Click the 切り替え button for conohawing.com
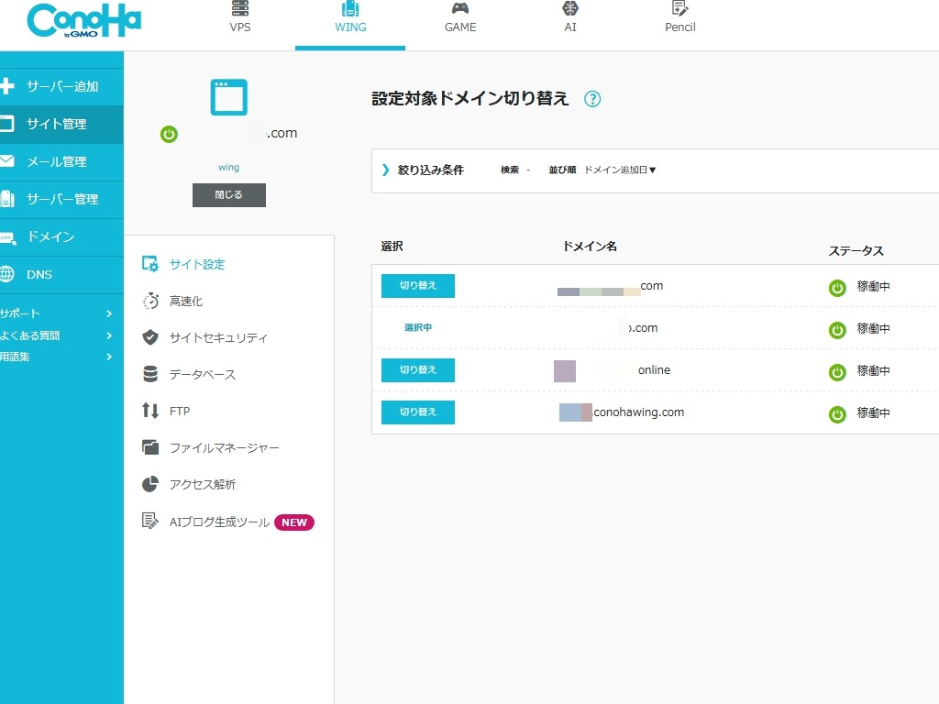Viewport: 939px width, 704px height. (417, 412)
